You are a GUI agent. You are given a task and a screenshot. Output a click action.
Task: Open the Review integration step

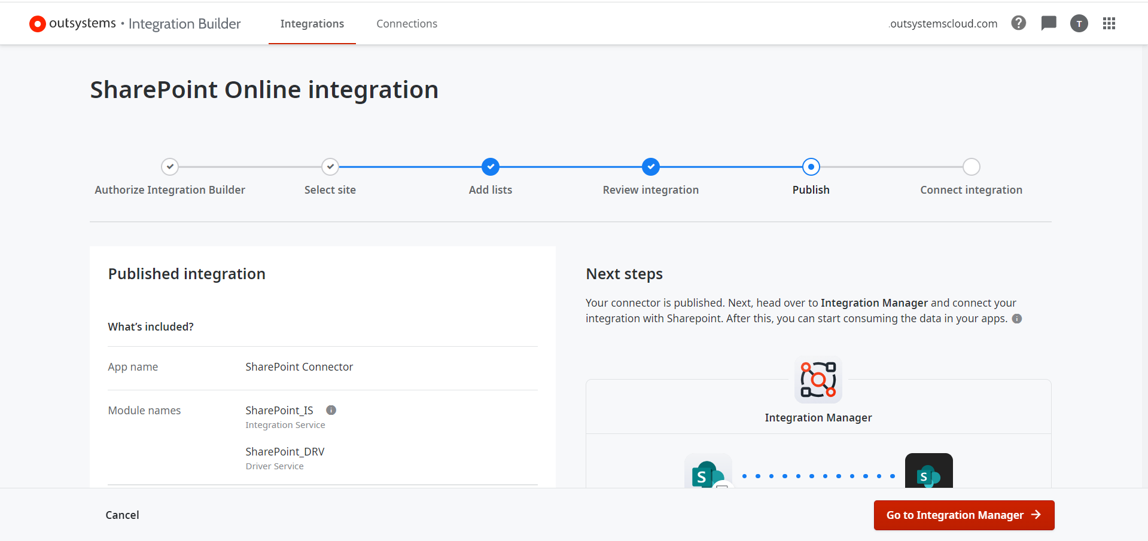point(650,167)
